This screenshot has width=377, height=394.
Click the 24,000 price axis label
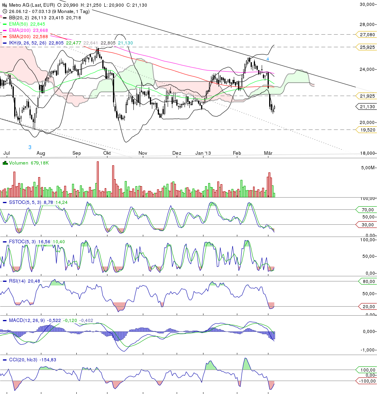(368, 69)
